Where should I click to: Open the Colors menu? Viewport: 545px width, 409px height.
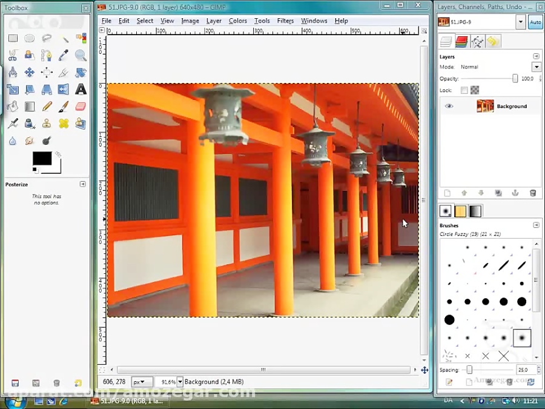(x=237, y=21)
